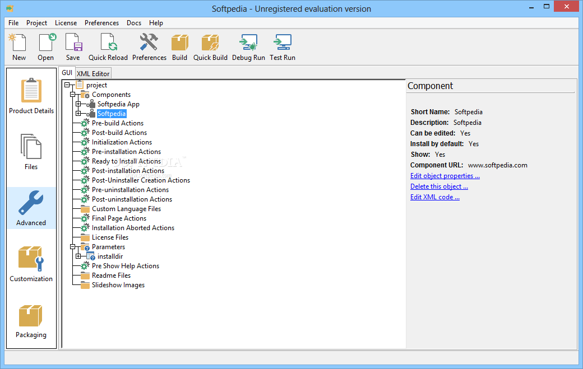Click the License Files folder icon
This screenshot has height=369, width=583.
[x=85, y=237]
